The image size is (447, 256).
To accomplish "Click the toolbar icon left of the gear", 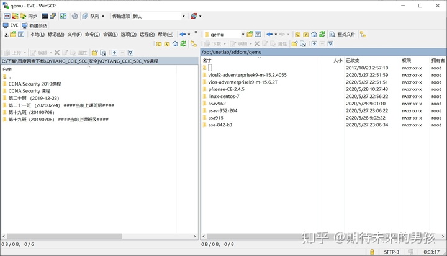I will click(63, 16).
